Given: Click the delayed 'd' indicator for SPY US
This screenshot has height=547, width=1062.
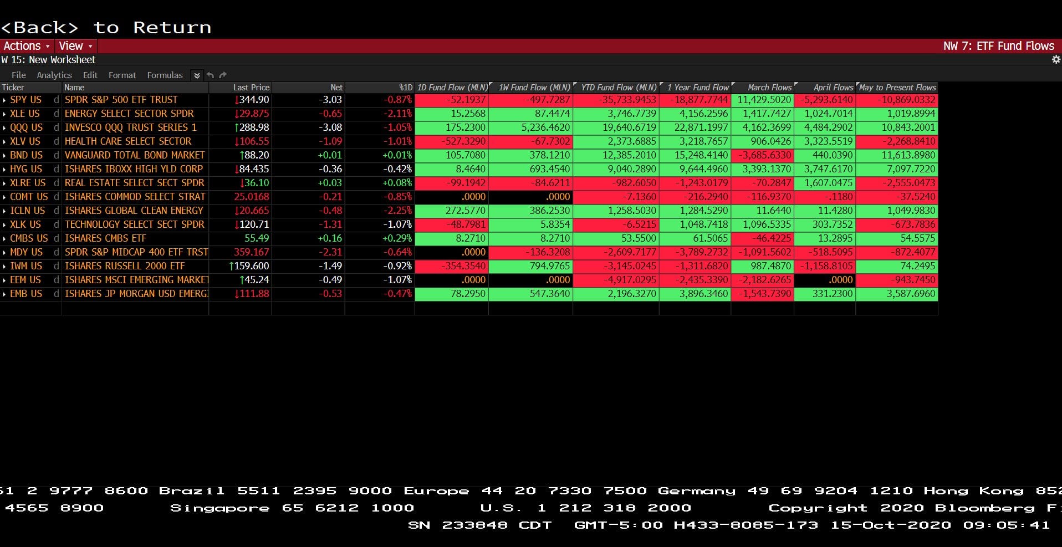Looking at the screenshot, I should pyautogui.click(x=56, y=100).
